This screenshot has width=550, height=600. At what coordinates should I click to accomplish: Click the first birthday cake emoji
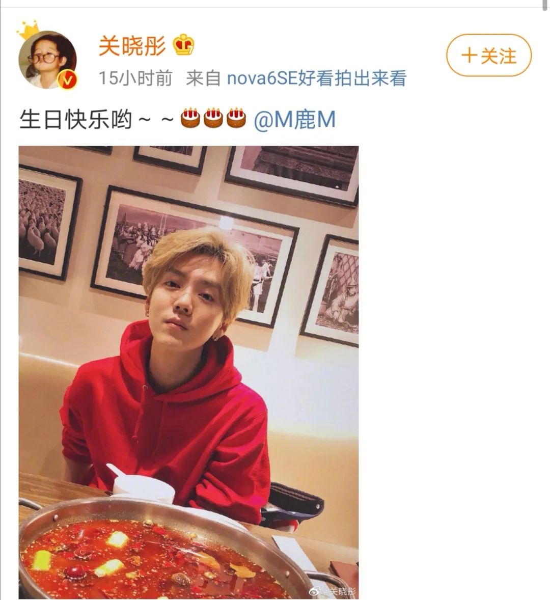point(190,118)
